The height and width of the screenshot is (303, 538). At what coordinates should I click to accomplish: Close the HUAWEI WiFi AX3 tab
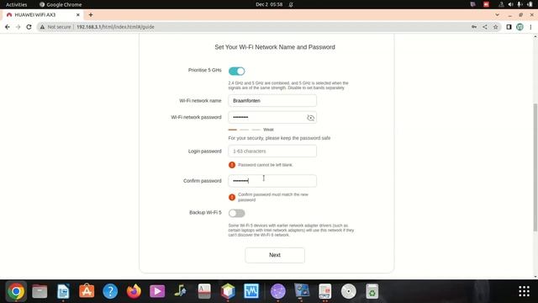click(78, 15)
